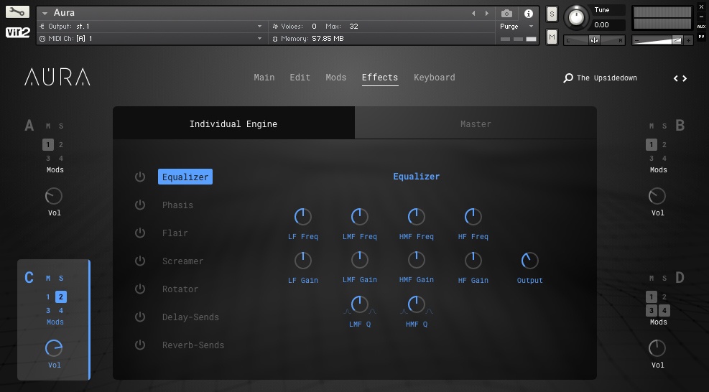
Task: Click the camera snapshot icon
Action: pos(507,14)
